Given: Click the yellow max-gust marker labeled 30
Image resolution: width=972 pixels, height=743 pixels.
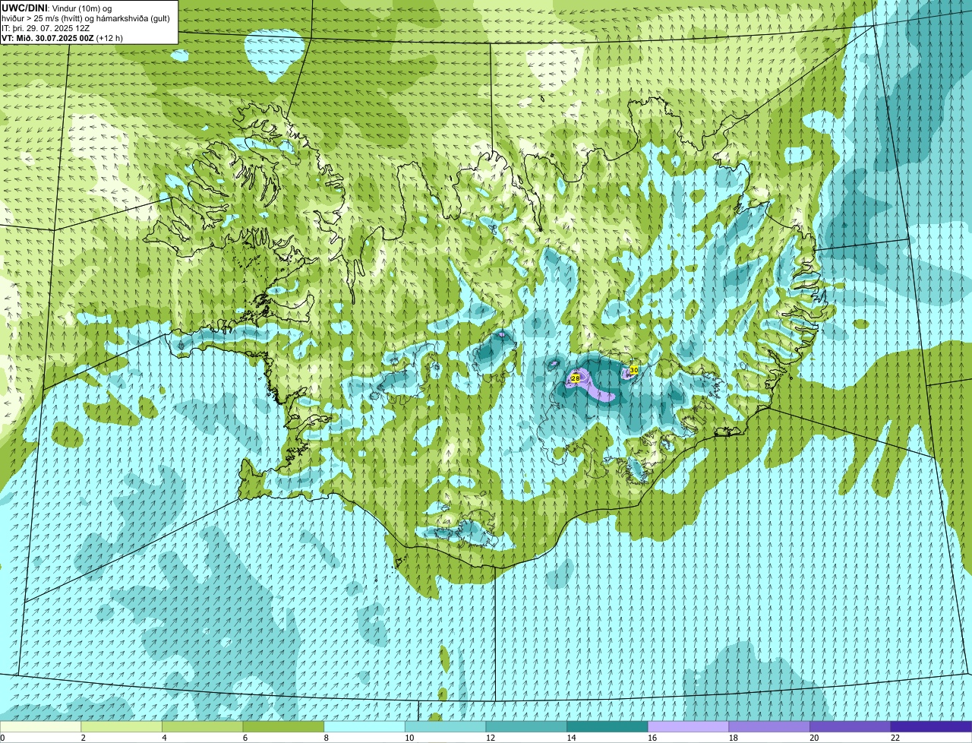Looking at the screenshot, I should 634,369.
